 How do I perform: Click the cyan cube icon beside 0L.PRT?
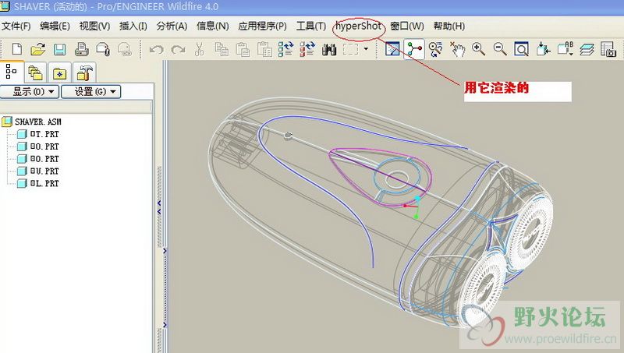click(x=23, y=184)
